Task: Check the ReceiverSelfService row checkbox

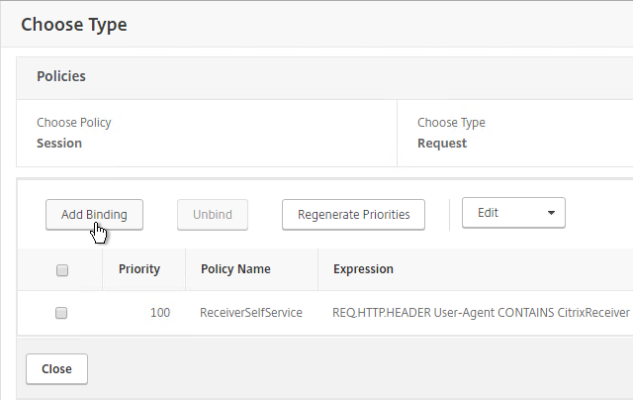Action: [x=61, y=313]
